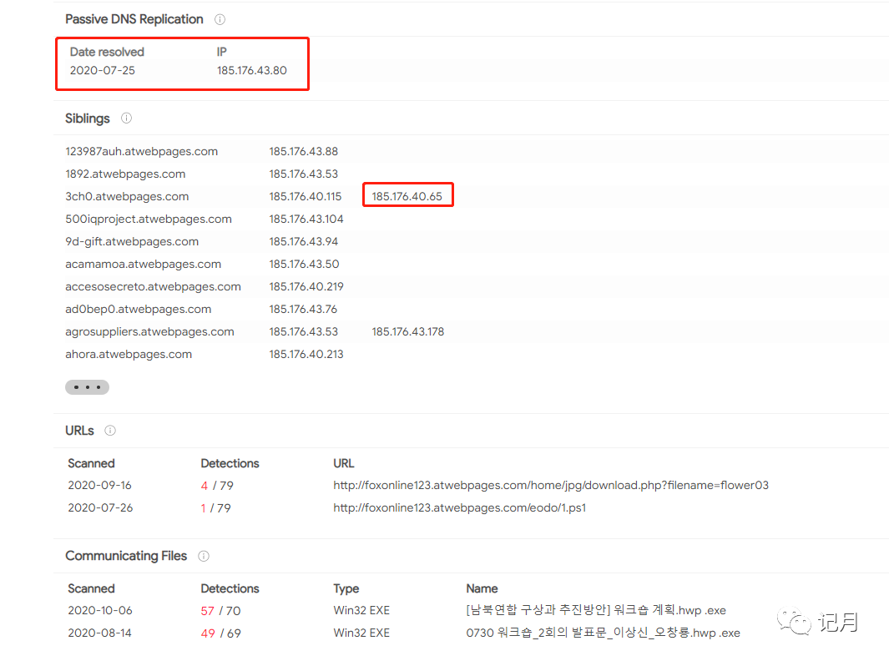Click file scan date 2020-08-14

click(100, 633)
